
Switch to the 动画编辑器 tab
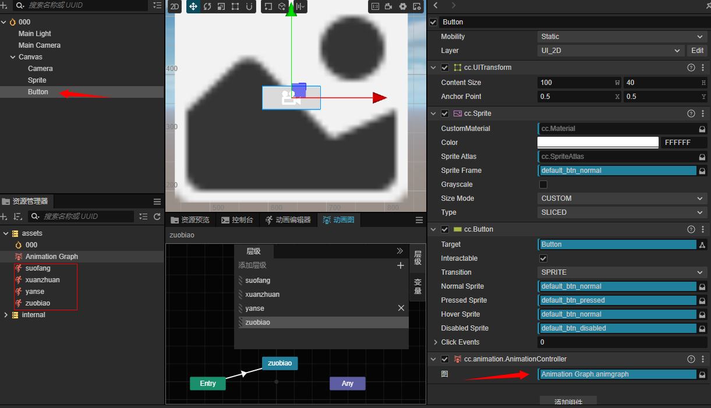288,220
